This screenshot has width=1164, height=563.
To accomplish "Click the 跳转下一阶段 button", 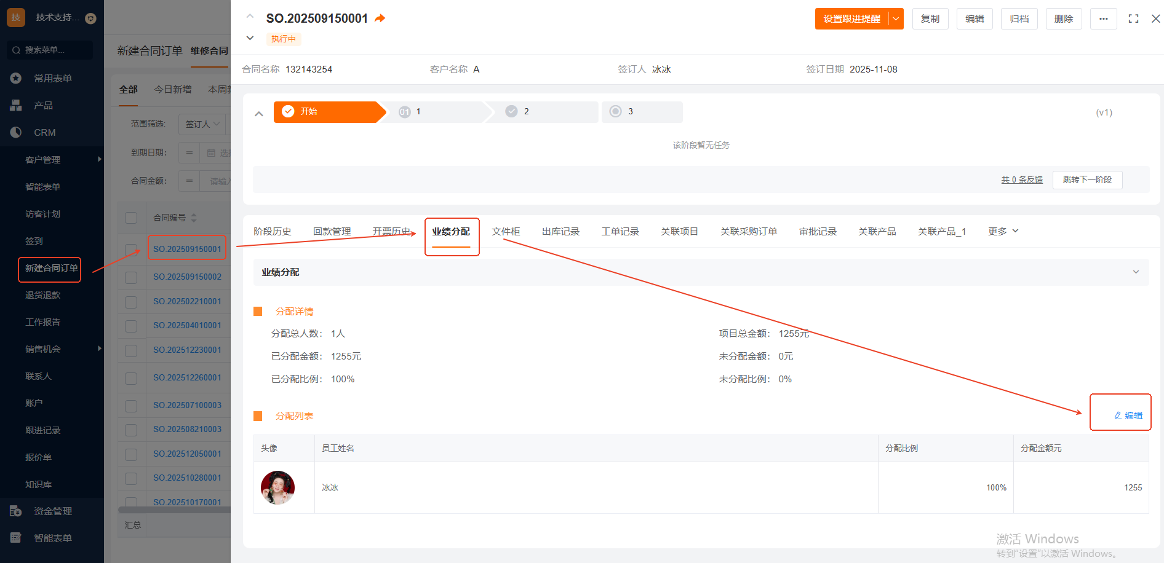I will (1087, 179).
